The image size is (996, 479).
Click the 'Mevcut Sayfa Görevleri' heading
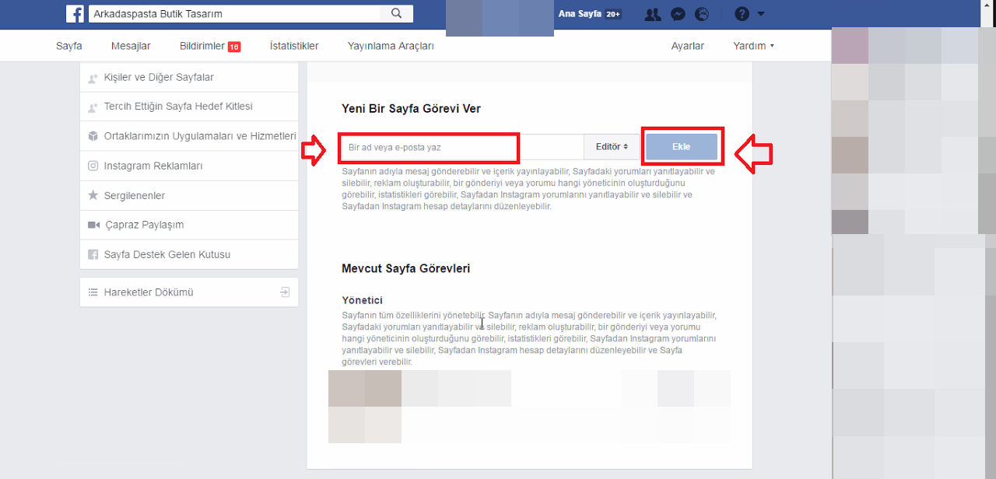click(405, 268)
